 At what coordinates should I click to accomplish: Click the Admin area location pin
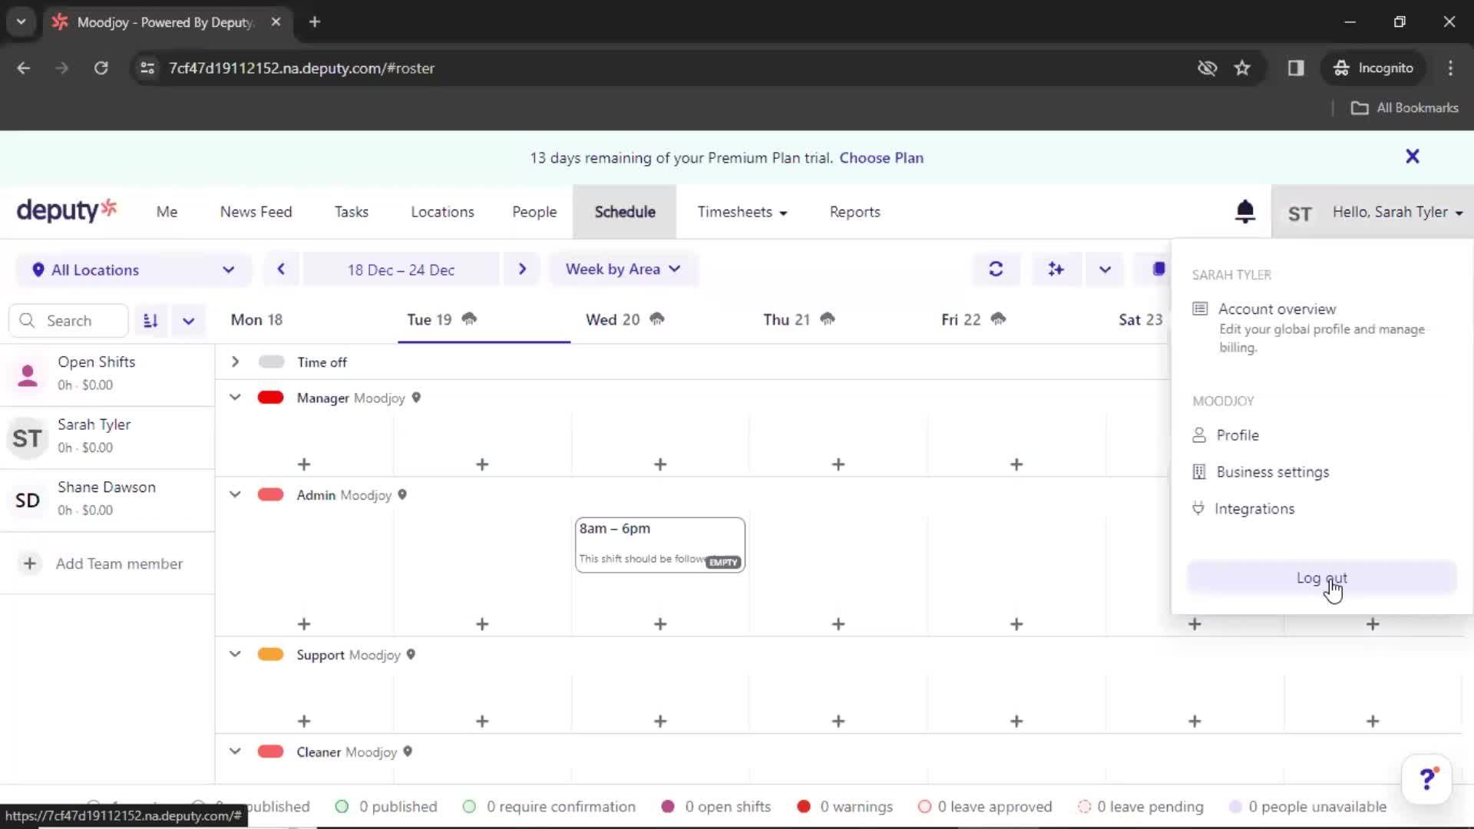point(402,495)
